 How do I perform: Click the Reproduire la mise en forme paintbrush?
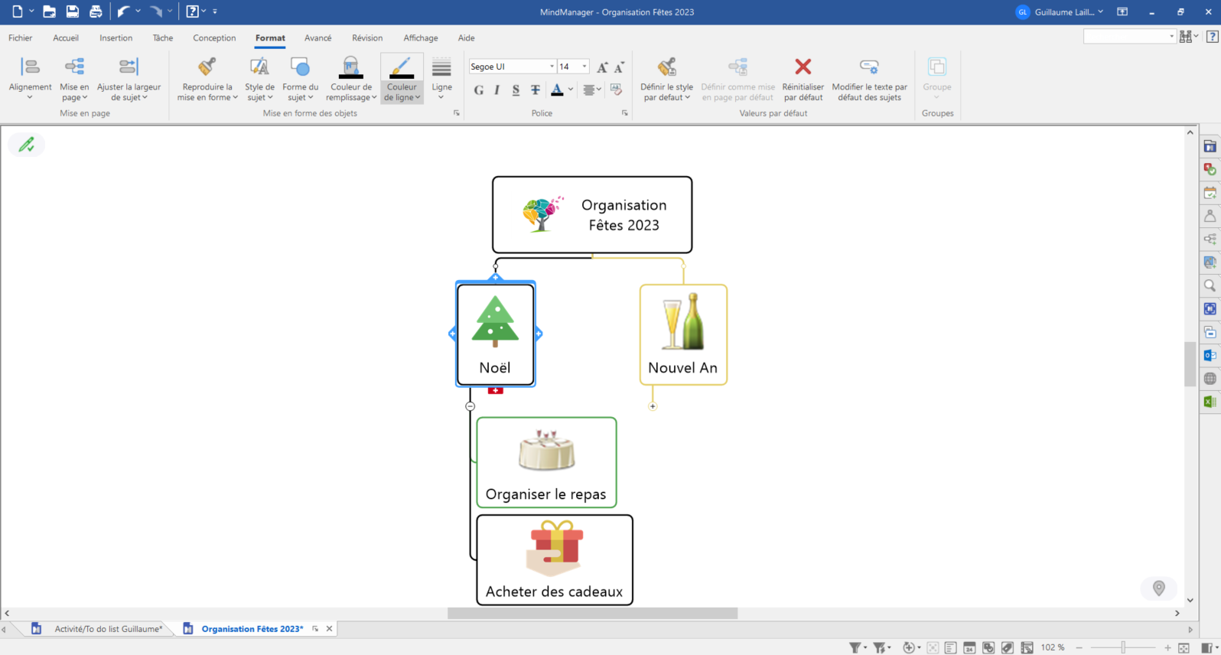click(207, 67)
